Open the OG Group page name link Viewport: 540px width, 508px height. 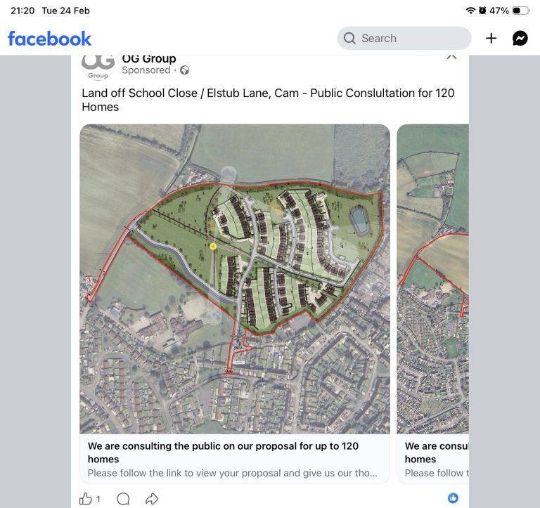149,59
